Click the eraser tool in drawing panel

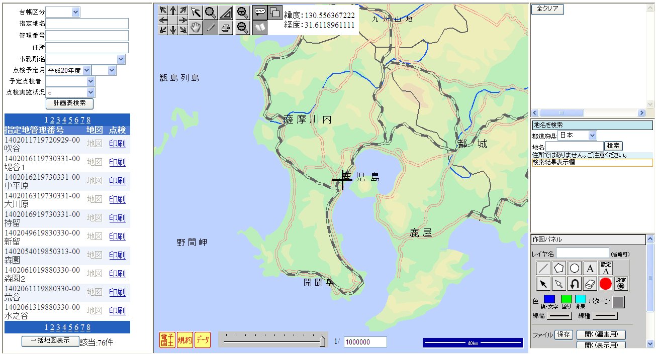pos(590,284)
